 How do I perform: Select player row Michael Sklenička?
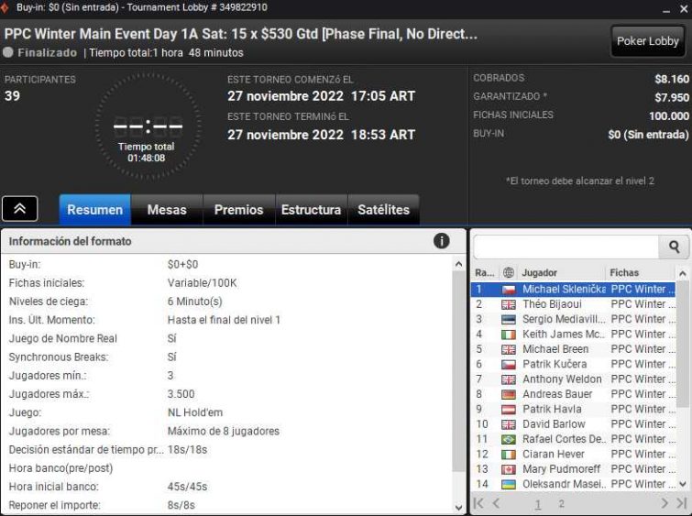tap(574, 290)
